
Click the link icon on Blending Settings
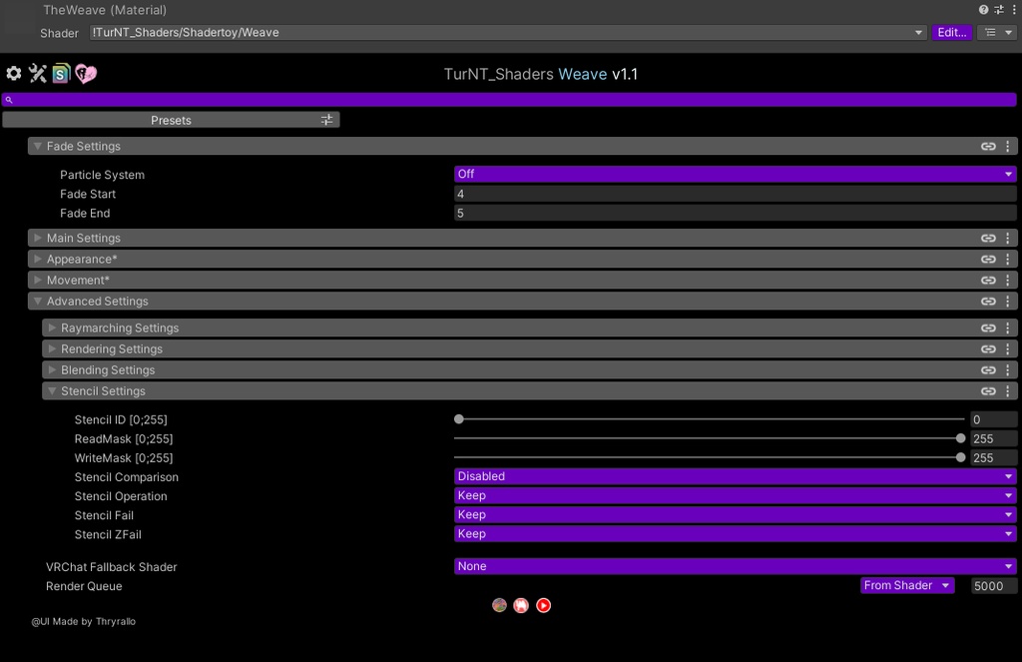988,369
